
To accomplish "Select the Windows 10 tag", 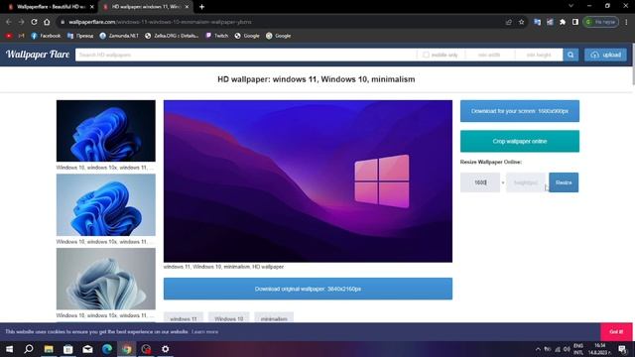I will pos(229,318).
